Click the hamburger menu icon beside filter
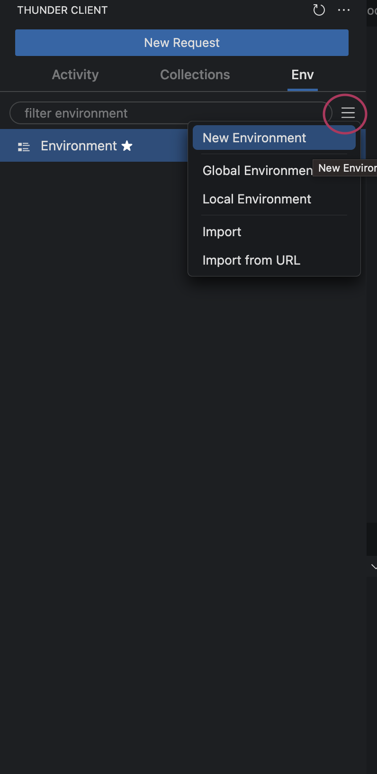377x774 pixels. (x=348, y=113)
